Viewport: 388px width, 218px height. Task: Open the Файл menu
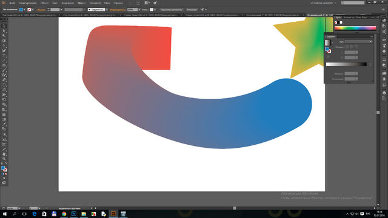[12, 3]
